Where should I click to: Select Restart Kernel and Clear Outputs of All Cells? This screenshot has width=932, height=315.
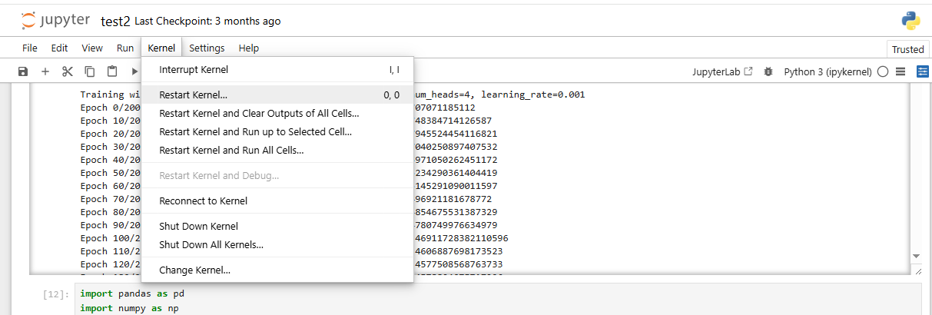coord(277,114)
